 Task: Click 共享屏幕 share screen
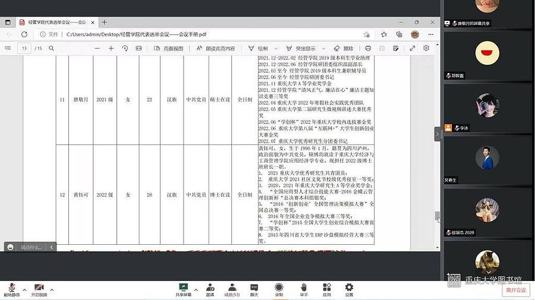point(183,290)
